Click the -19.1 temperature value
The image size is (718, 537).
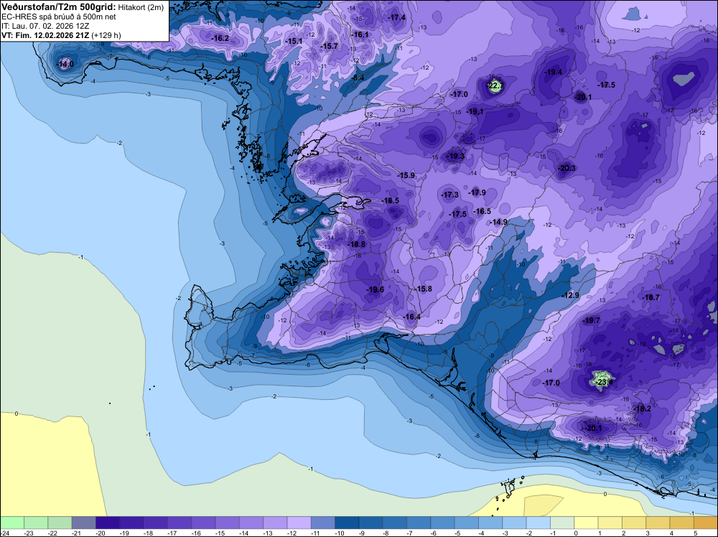click(x=475, y=111)
